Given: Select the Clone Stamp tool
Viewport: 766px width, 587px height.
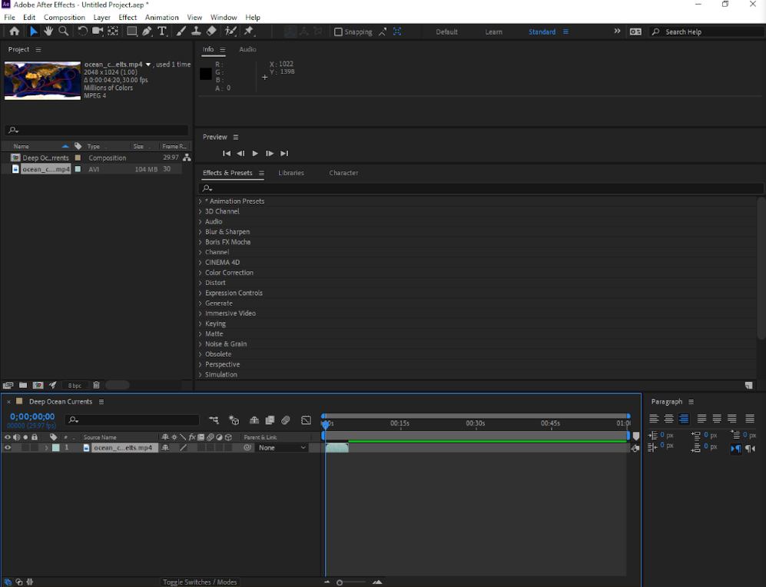Looking at the screenshot, I should 196,32.
